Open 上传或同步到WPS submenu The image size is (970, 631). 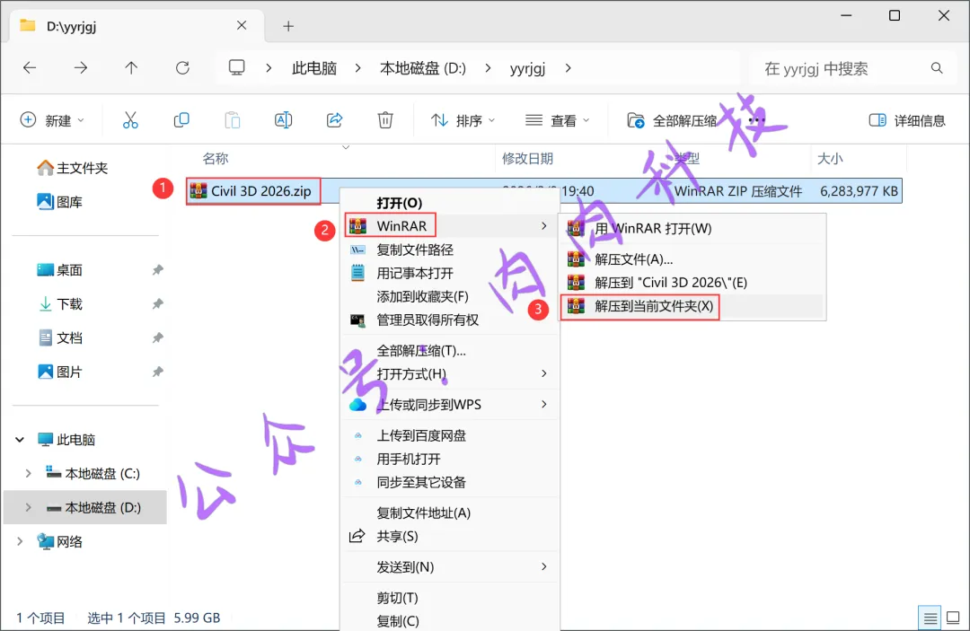click(450, 405)
